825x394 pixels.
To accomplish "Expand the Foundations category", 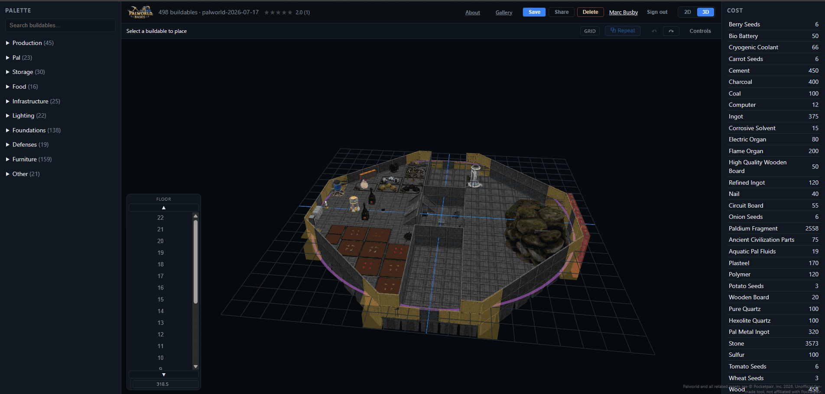I will point(33,130).
